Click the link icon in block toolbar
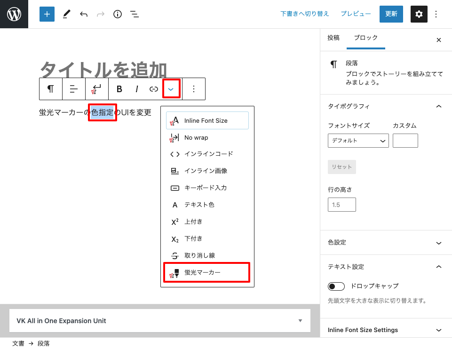The image size is (452, 349). pos(154,89)
